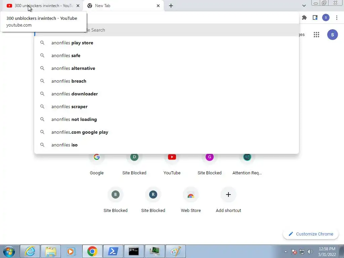
Task: Open Windows Explorer folder in taskbar
Action: coord(51,251)
